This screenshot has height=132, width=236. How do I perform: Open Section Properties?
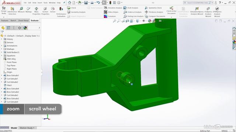[45, 11]
